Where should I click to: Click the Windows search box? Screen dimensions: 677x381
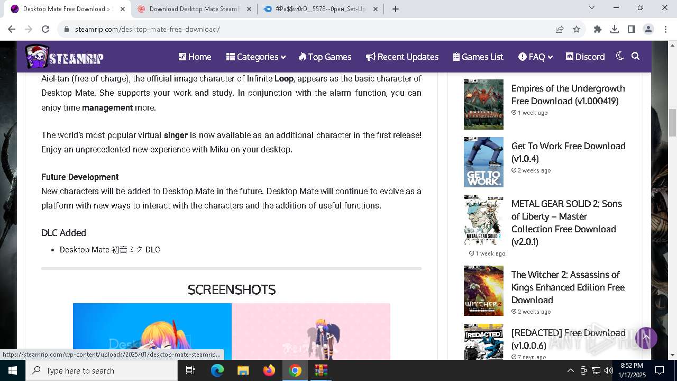pyautogui.click(x=102, y=370)
